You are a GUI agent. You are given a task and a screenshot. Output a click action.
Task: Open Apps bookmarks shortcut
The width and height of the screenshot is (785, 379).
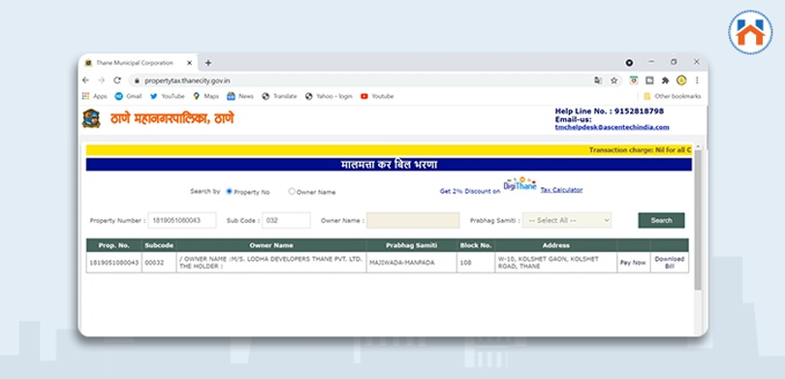pyautogui.click(x=95, y=96)
